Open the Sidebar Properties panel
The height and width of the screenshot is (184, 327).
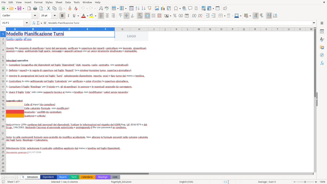322,32
